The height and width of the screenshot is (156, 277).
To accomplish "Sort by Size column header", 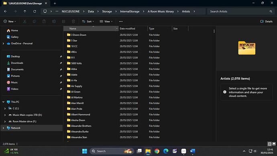I will click(x=180, y=29).
